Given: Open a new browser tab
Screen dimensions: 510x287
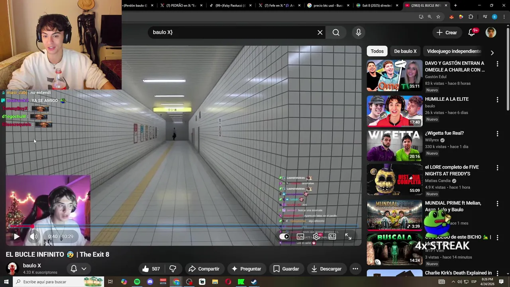Looking at the screenshot, I should (455, 6).
